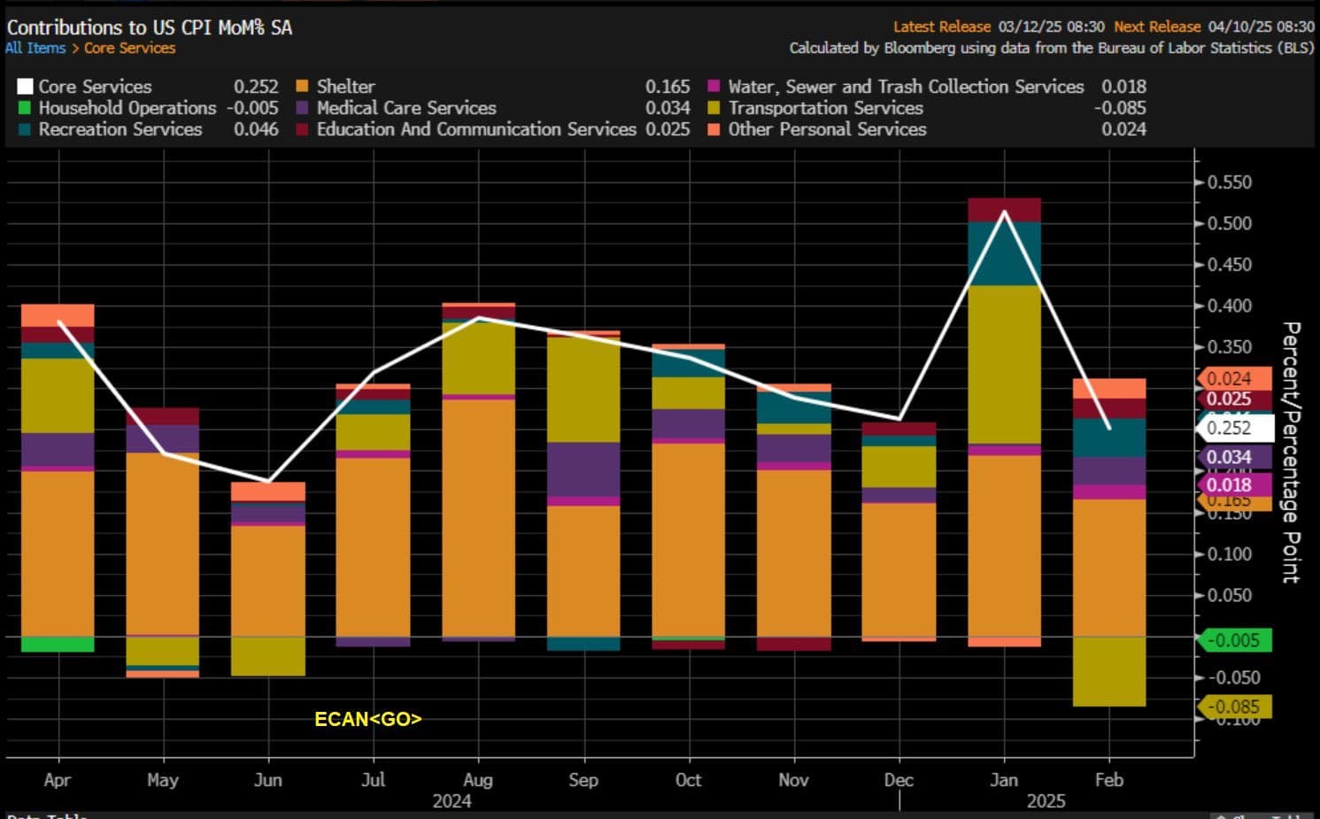Screen dimensions: 1320x819
Task: Open the All Items breadcrumb link
Action: point(35,48)
